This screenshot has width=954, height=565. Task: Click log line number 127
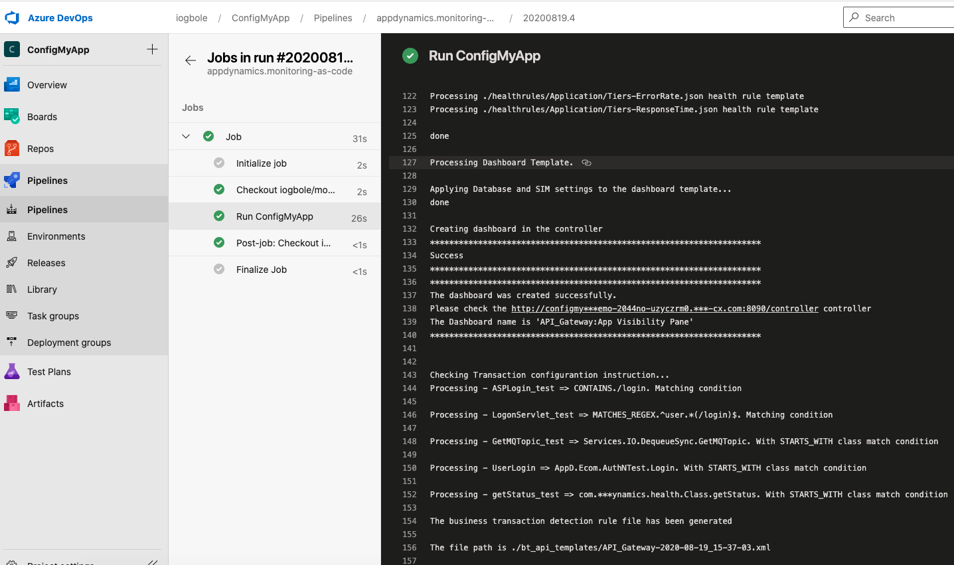tap(410, 163)
